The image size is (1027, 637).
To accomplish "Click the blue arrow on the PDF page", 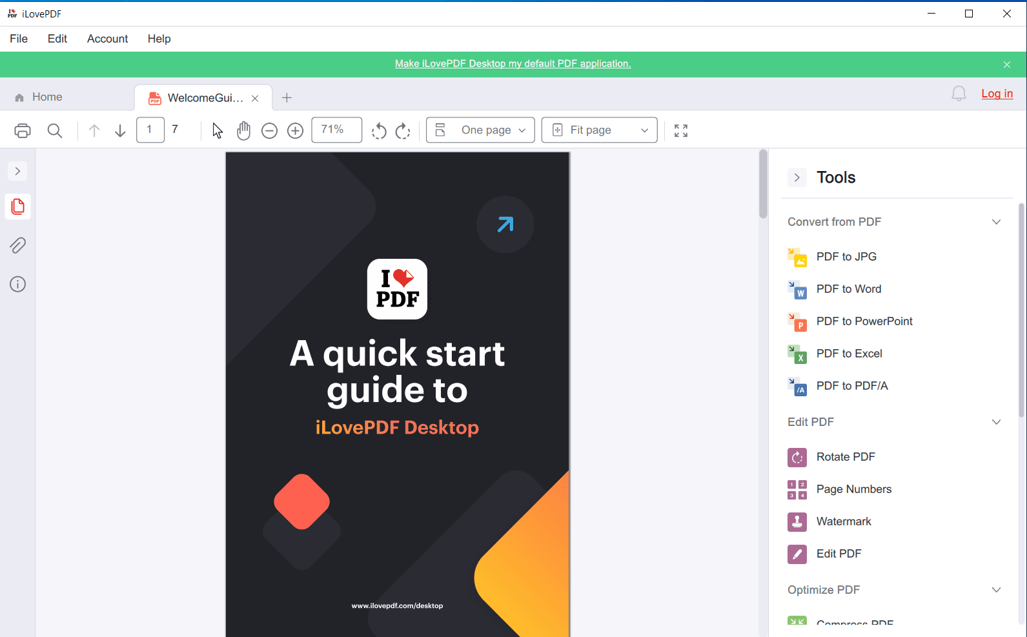I will pyautogui.click(x=505, y=225).
